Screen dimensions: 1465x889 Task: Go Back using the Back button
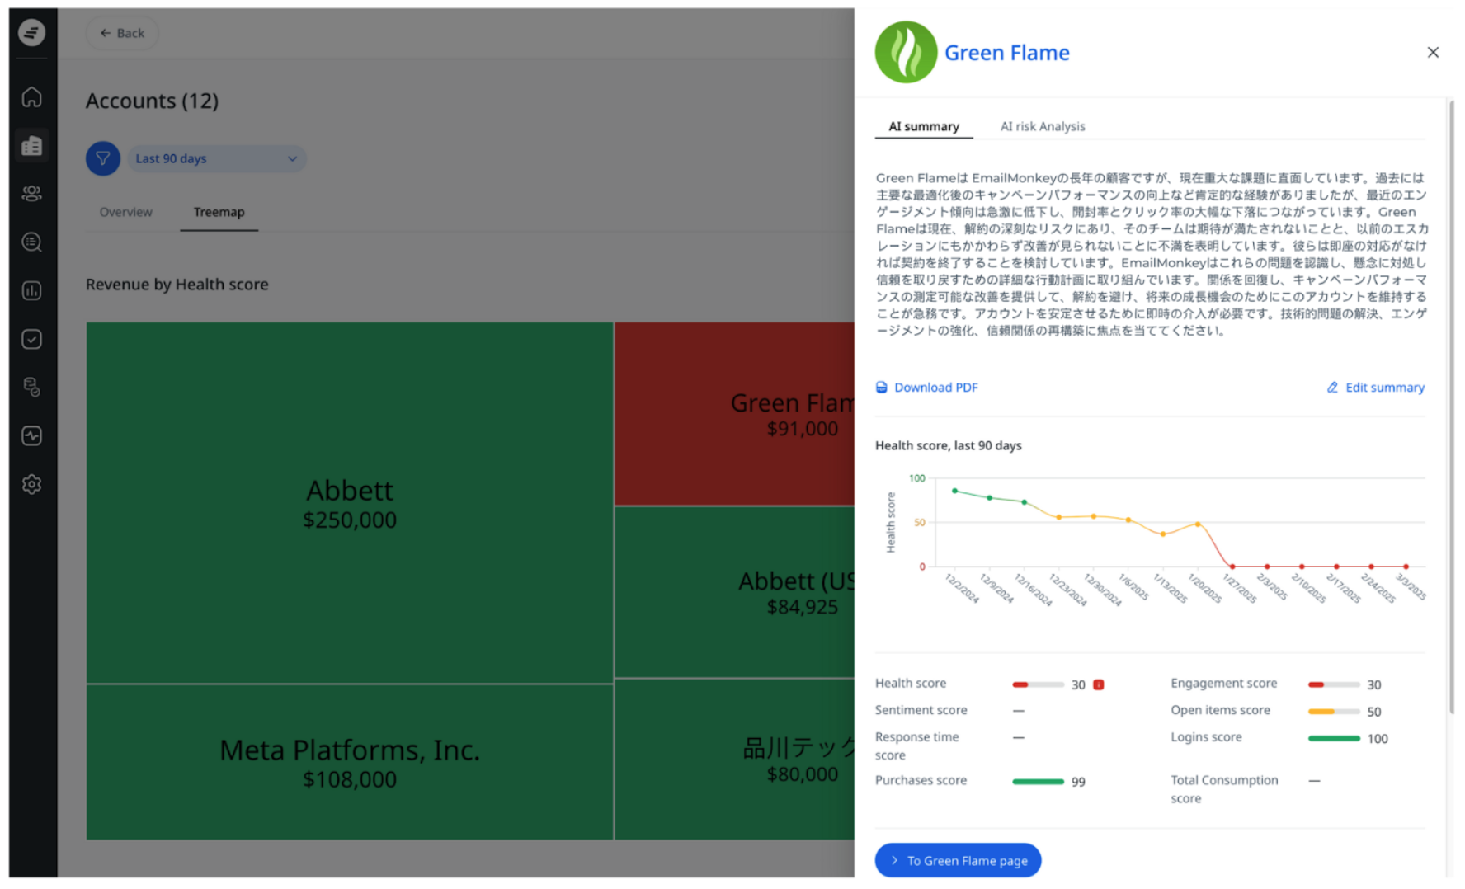[122, 33]
